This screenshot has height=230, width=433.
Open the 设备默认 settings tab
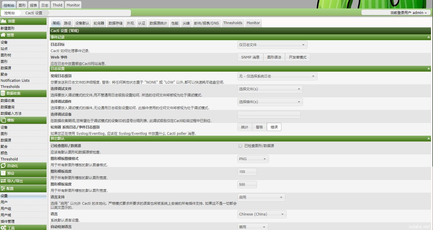82,23
